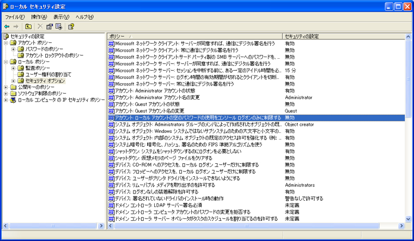Click the 15 分 setting value
414x241 pixels.
pos(290,71)
